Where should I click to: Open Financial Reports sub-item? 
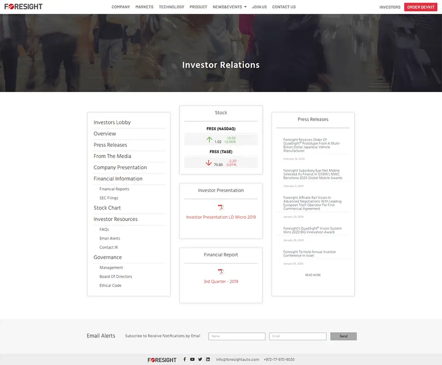click(x=114, y=189)
